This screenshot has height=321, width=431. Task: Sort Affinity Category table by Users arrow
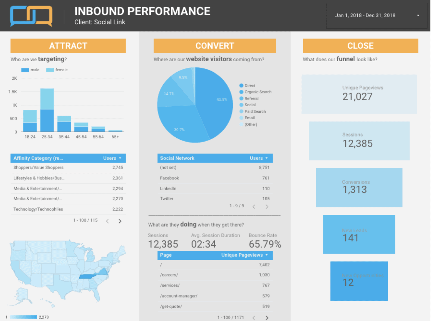pos(120,158)
